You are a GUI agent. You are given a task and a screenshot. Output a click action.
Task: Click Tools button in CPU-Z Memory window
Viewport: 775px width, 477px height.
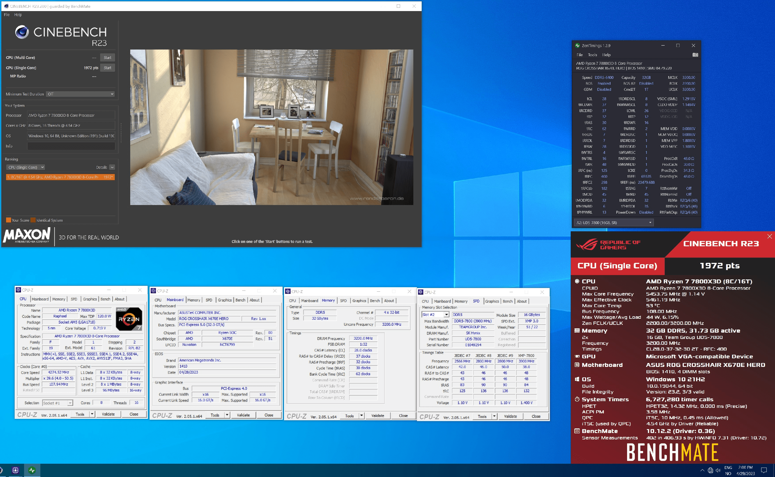(349, 416)
